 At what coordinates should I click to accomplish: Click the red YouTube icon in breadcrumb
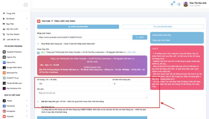pos(39,21)
